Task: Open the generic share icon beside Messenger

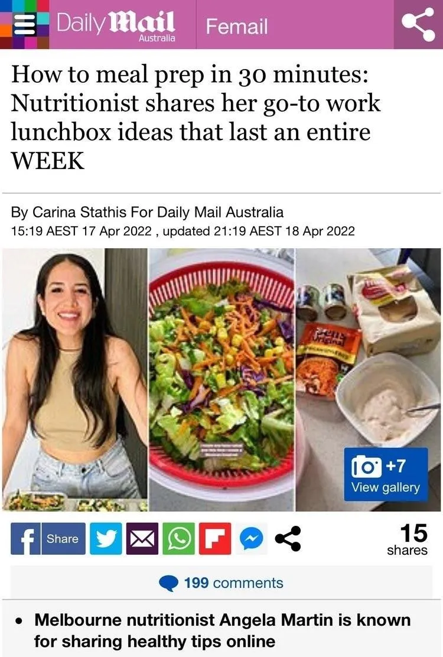Action: pos(288,539)
